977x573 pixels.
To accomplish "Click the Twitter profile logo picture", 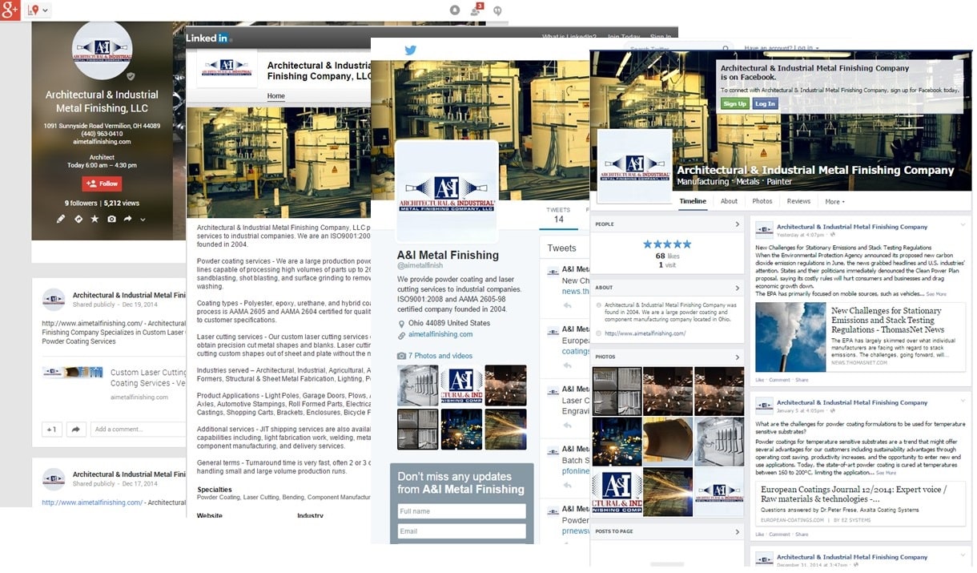I will click(x=447, y=192).
